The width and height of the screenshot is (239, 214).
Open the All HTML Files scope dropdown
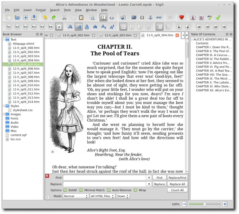point(102,196)
